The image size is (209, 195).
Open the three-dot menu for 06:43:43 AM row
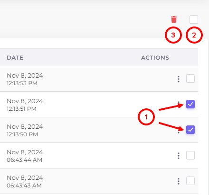(x=179, y=181)
